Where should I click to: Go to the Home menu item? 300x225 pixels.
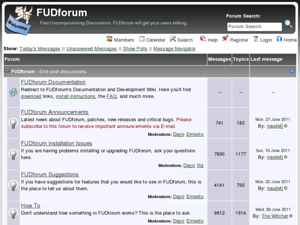coord(290,40)
